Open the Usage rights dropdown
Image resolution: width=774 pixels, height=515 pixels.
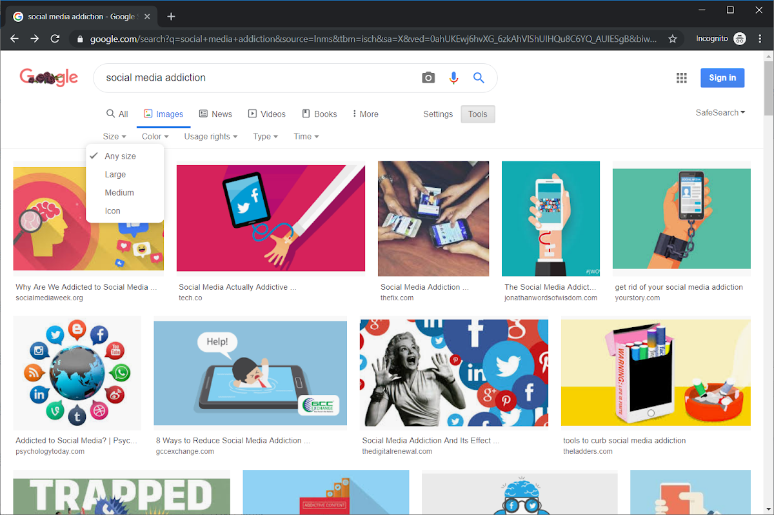210,136
